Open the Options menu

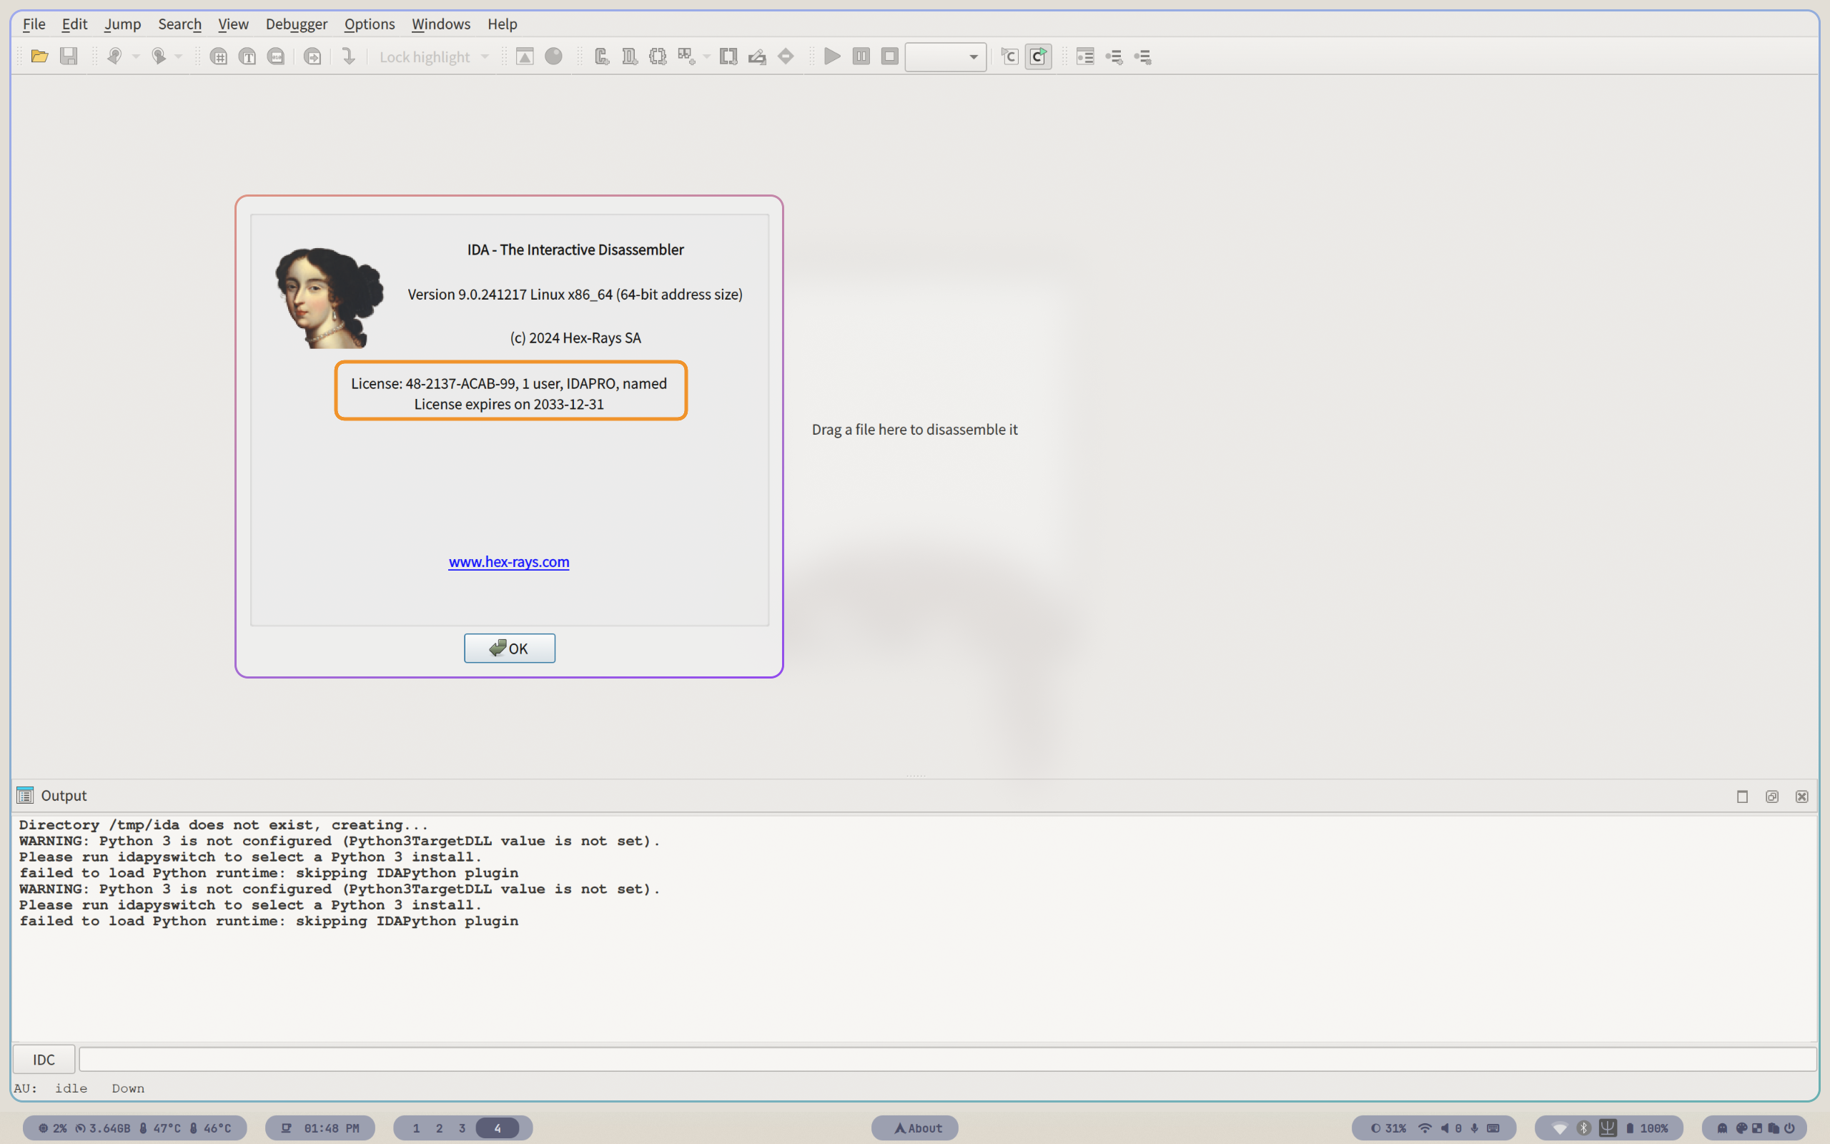pos(369,24)
